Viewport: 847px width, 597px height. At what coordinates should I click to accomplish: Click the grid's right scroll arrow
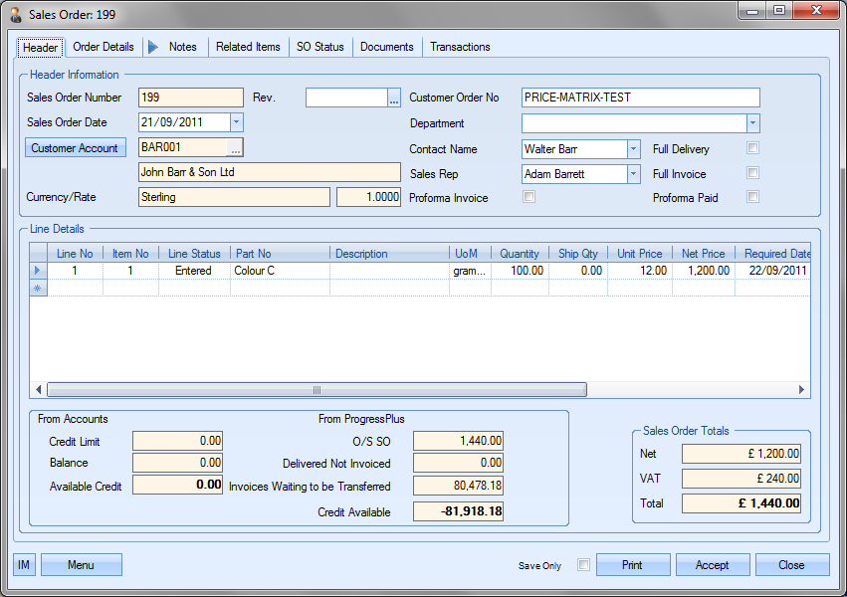point(802,390)
